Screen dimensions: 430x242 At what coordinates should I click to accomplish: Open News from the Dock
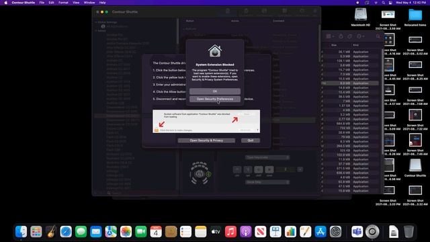(261, 232)
